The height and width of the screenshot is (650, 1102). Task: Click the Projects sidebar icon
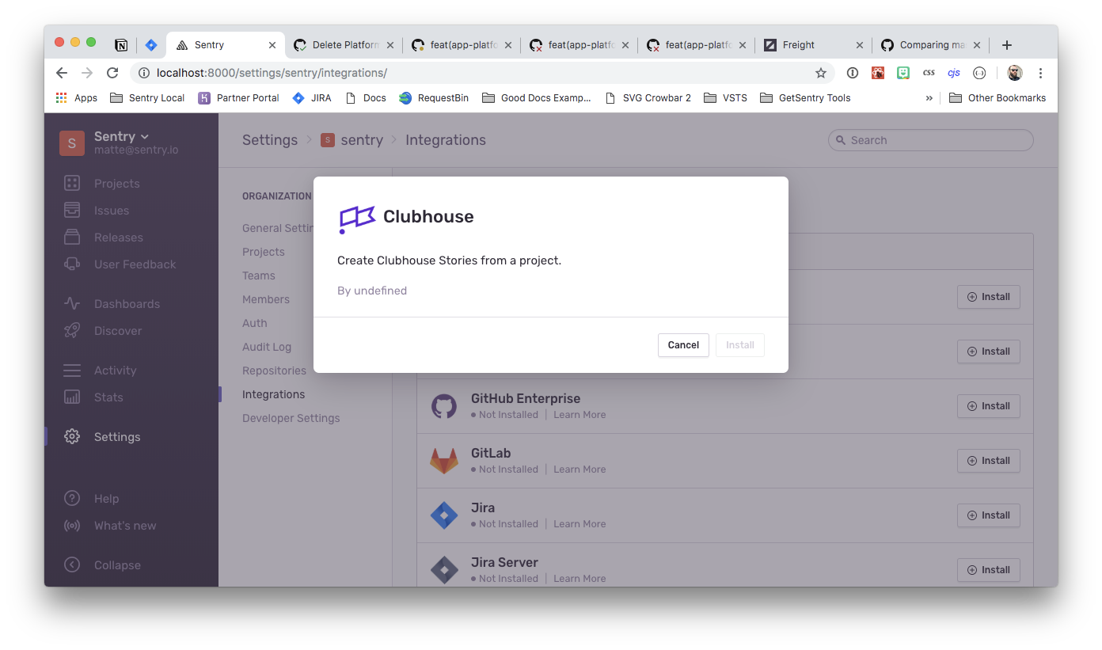pos(72,183)
